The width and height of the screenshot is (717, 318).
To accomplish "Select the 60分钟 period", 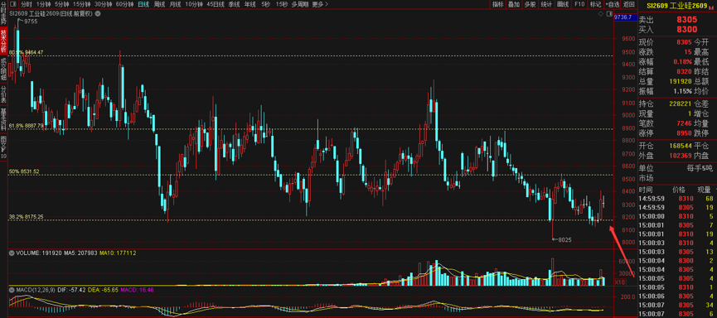I will [124, 4].
